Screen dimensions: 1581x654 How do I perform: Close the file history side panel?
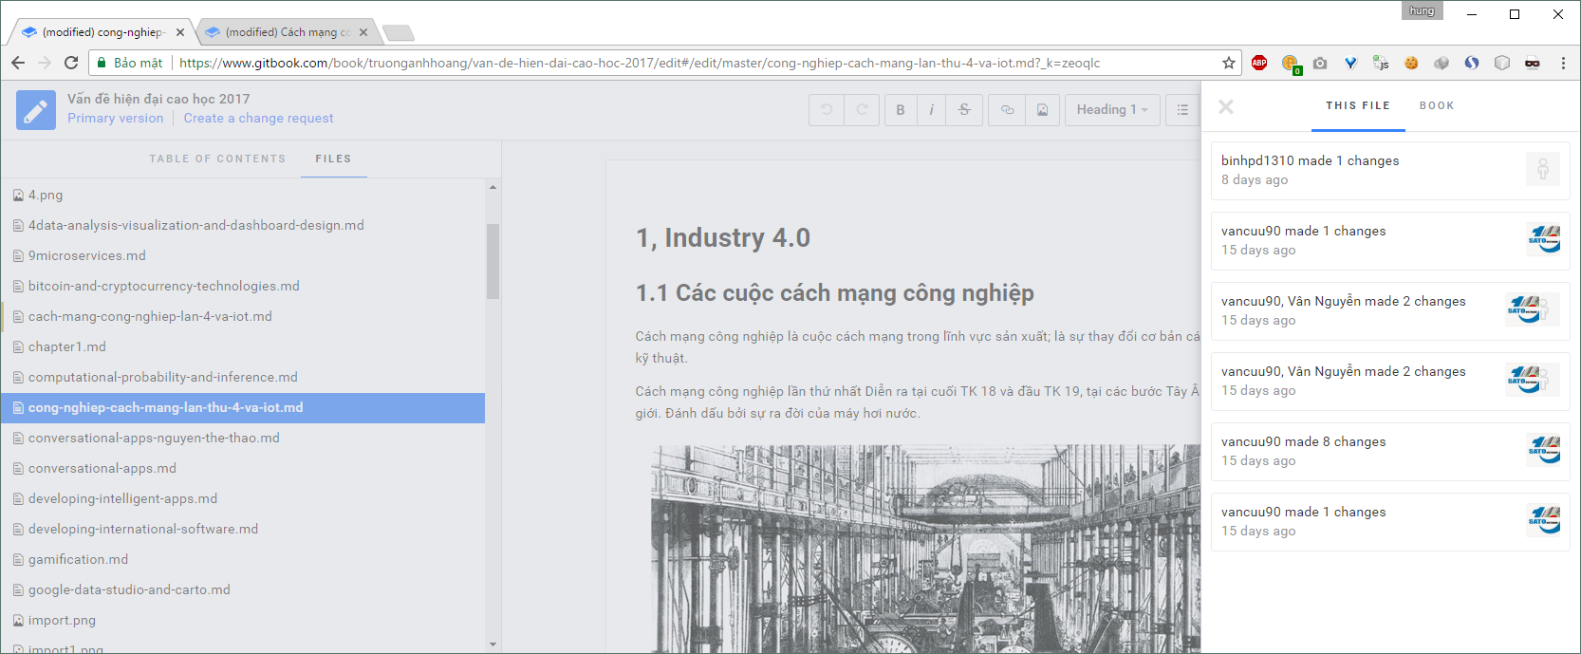click(1226, 106)
